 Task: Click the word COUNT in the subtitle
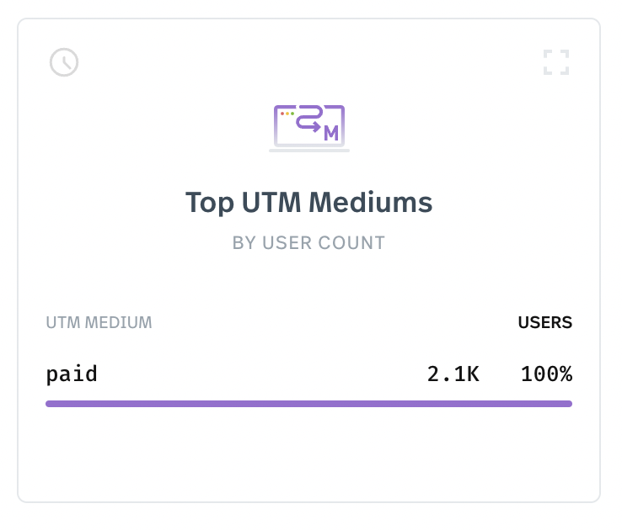351,242
